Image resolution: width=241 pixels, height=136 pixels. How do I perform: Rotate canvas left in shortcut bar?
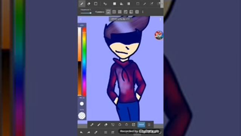120,125
